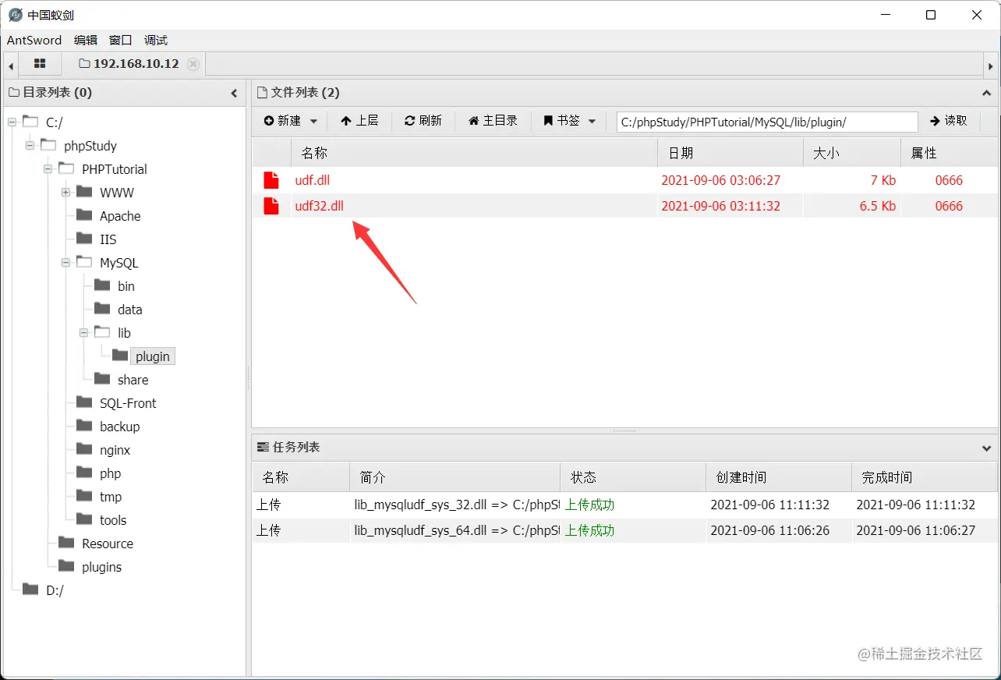Select the plugins folder icon

(x=66, y=566)
